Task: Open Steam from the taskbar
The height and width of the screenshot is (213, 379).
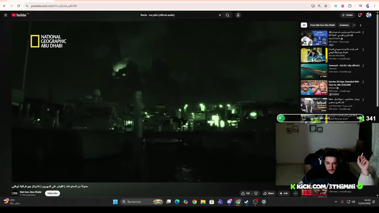Action: tap(246, 202)
